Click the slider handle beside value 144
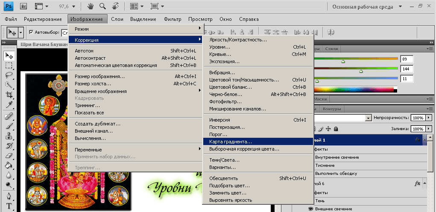 click(361, 71)
